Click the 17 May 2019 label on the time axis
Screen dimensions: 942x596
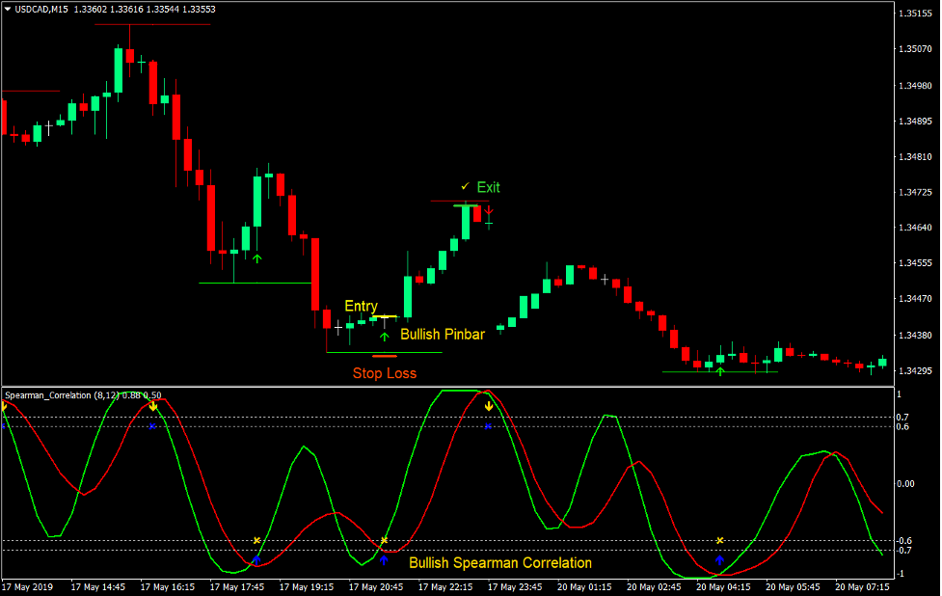point(29,586)
